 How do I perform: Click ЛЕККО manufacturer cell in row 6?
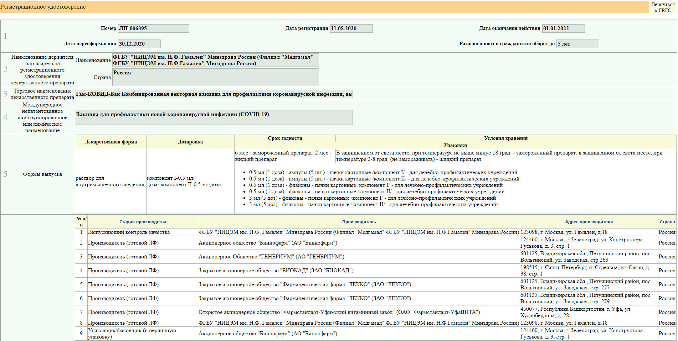coord(359,298)
